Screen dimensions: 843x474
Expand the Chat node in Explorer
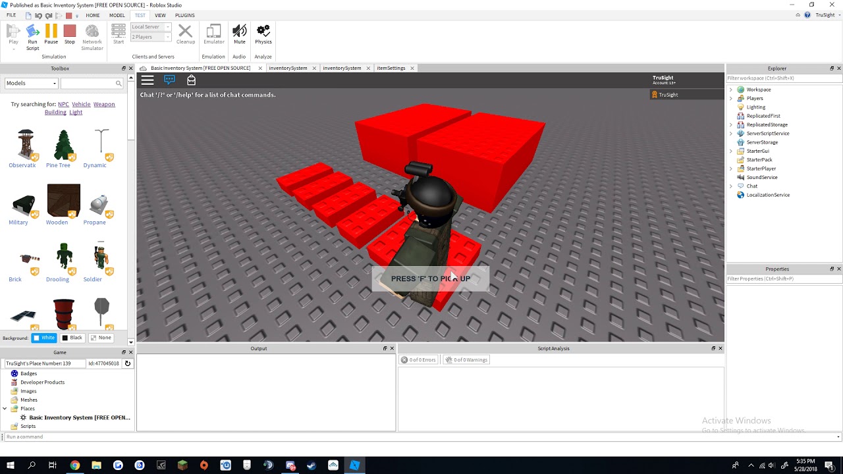[730, 186]
